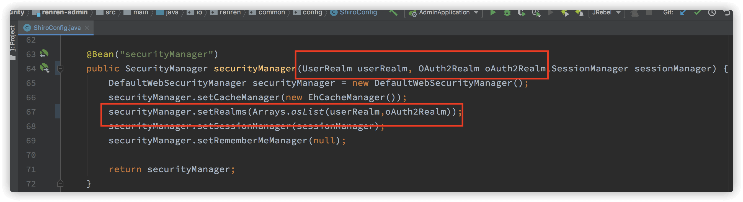Show Git history clock icon
Viewport: 743px width, 202px height.
[711, 13]
